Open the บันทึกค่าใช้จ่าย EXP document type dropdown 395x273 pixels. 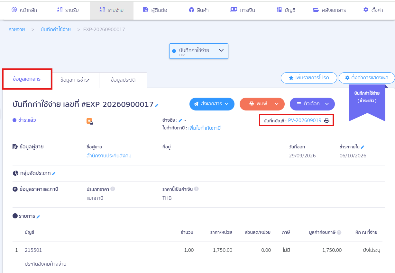[199, 51]
